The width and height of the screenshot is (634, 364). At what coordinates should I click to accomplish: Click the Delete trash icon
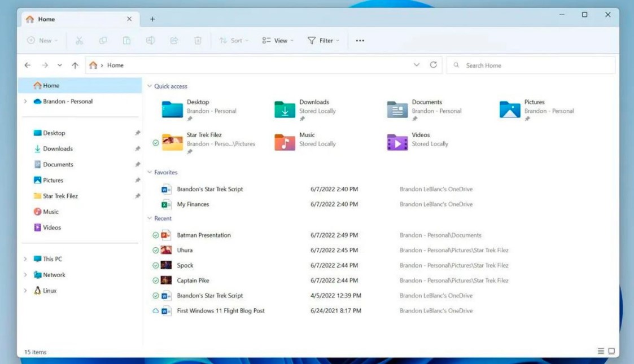pyautogui.click(x=198, y=41)
